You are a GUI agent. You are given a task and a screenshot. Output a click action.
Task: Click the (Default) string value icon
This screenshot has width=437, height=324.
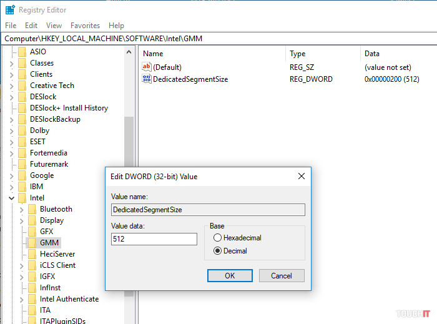point(147,67)
